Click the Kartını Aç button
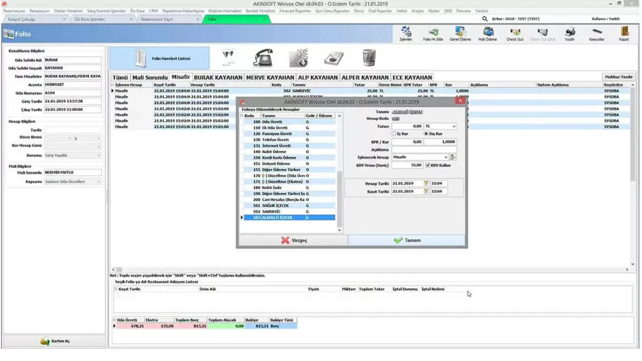Screen dimensions: 642x361 point(54,341)
